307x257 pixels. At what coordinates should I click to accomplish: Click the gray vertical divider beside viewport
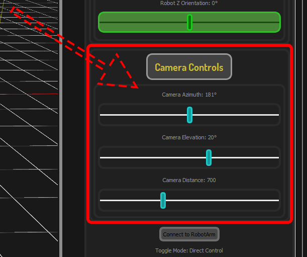(x=62, y=151)
